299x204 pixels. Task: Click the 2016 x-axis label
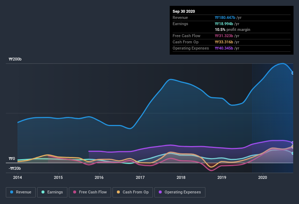[99, 177]
